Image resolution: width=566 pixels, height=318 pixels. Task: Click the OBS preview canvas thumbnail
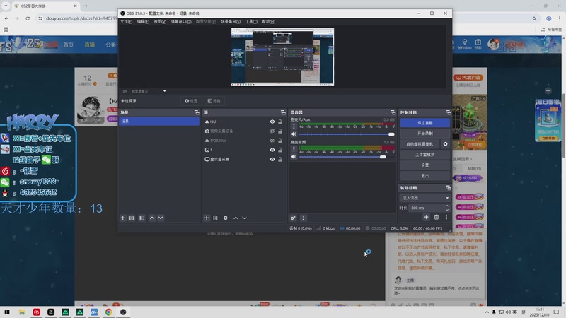point(282,57)
